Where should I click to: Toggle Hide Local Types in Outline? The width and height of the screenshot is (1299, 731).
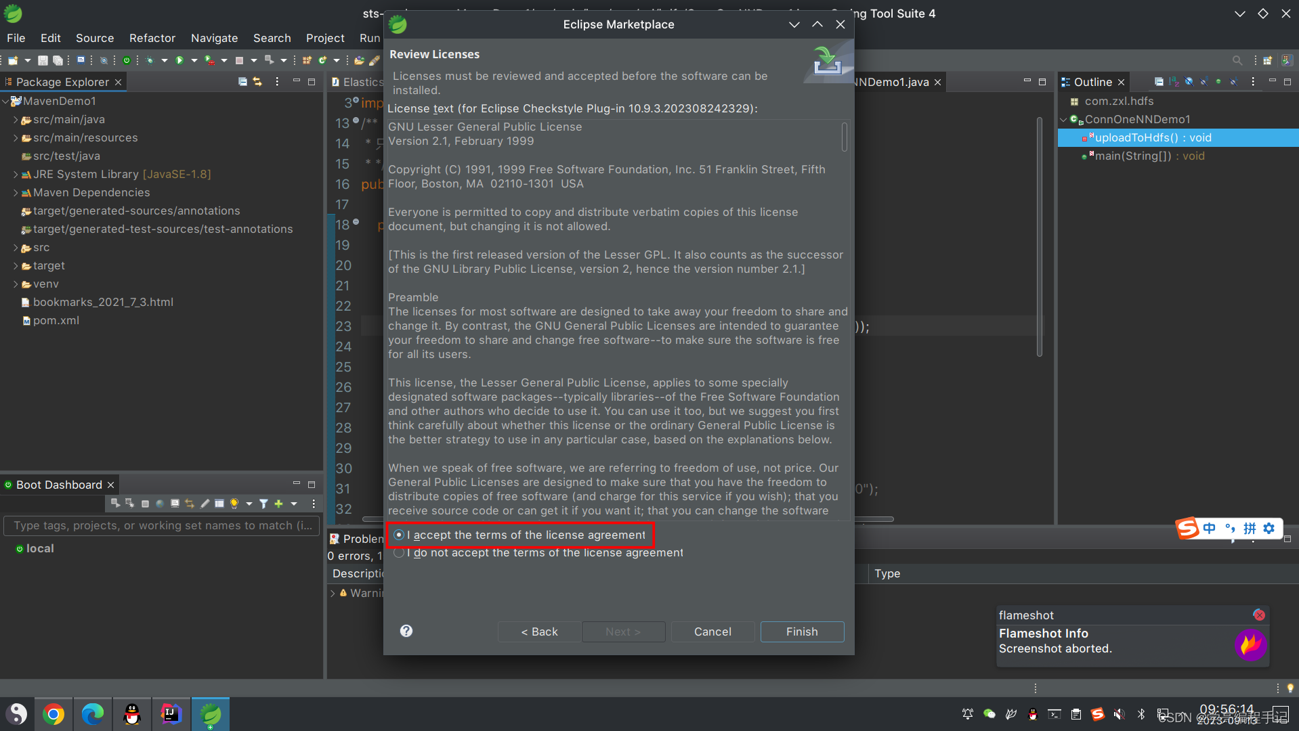(x=1233, y=81)
